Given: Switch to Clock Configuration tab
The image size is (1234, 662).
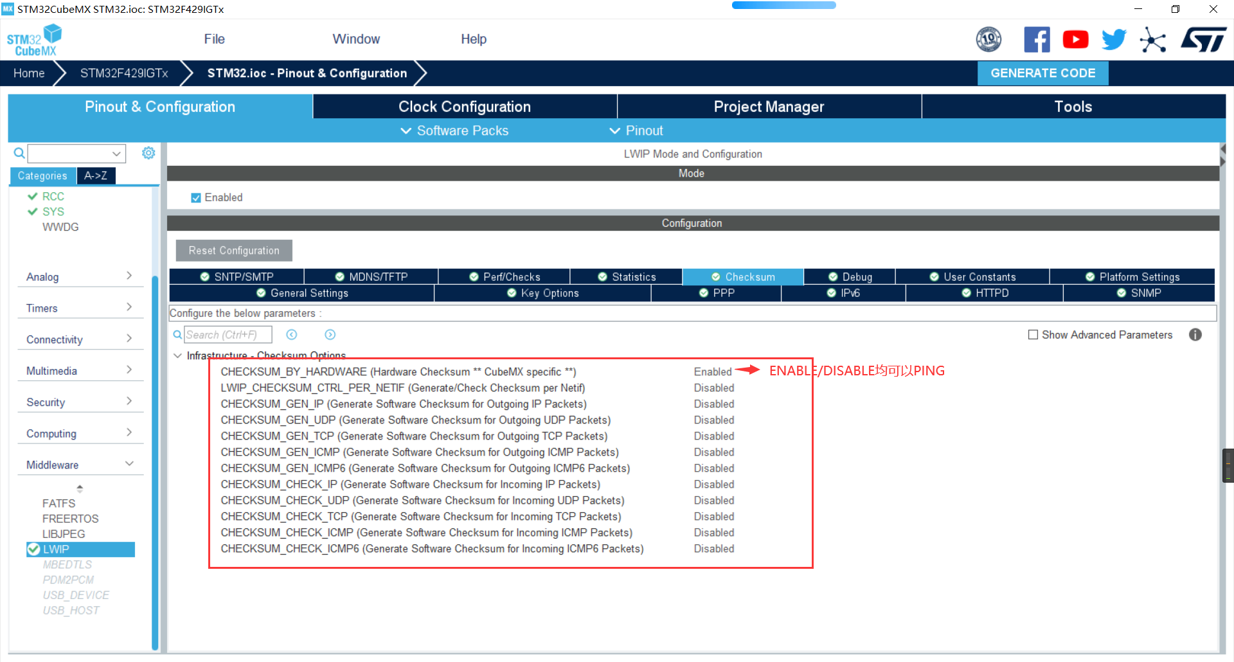Looking at the screenshot, I should (465, 107).
